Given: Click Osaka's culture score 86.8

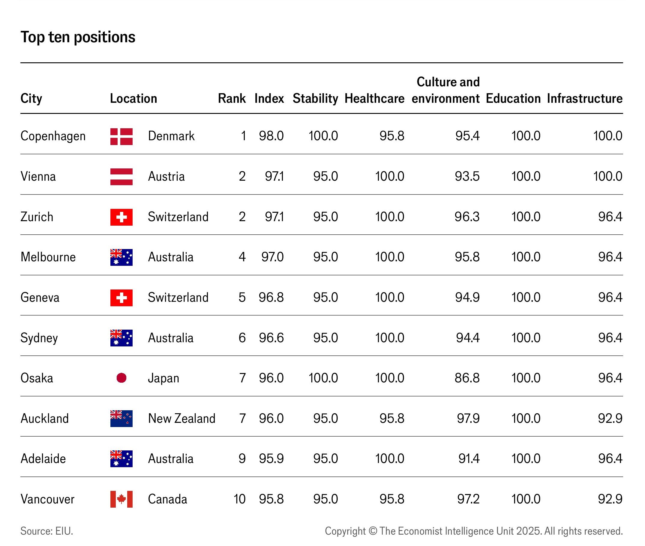Looking at the screenshot, I should (467, 378).
